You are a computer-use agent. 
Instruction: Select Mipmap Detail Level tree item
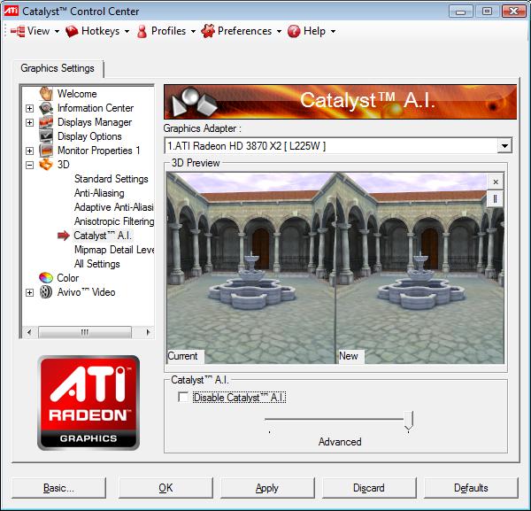click(114, 250)
